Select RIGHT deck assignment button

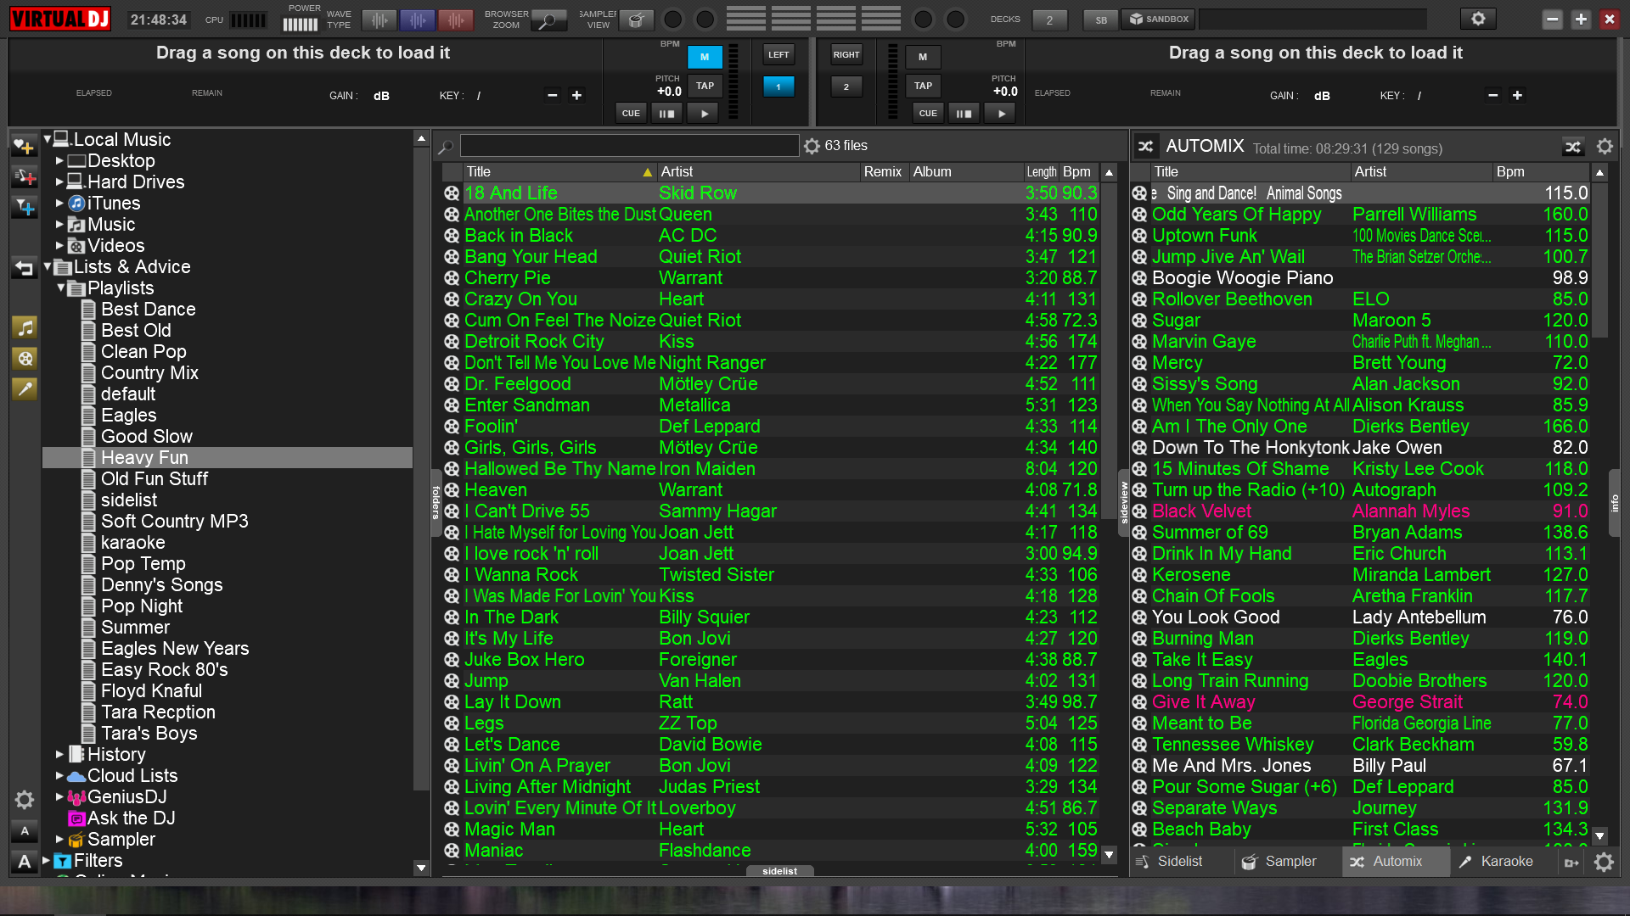846,54
